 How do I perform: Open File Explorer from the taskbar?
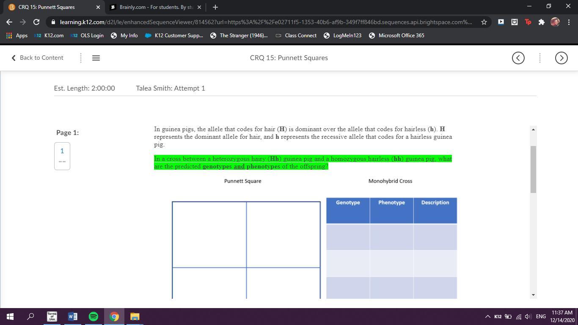tap(135, 317)
